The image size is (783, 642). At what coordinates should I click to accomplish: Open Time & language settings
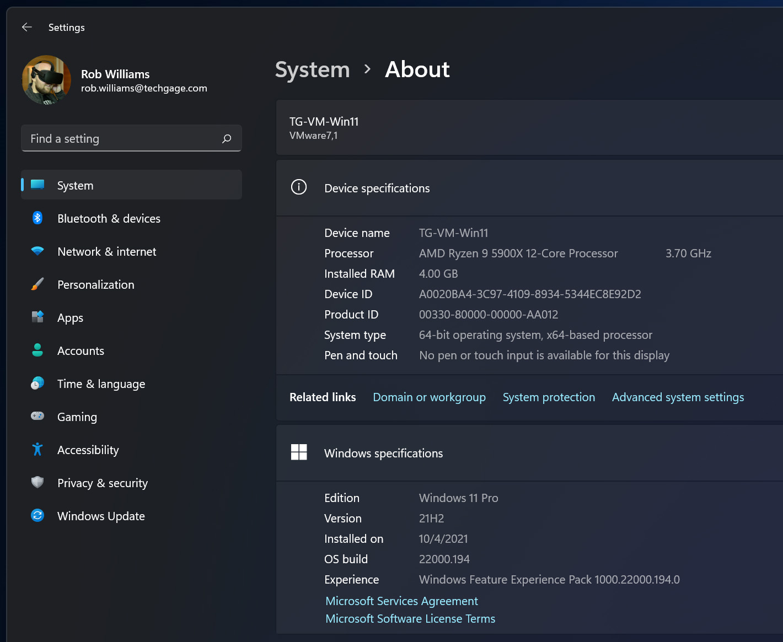point(131,384)
